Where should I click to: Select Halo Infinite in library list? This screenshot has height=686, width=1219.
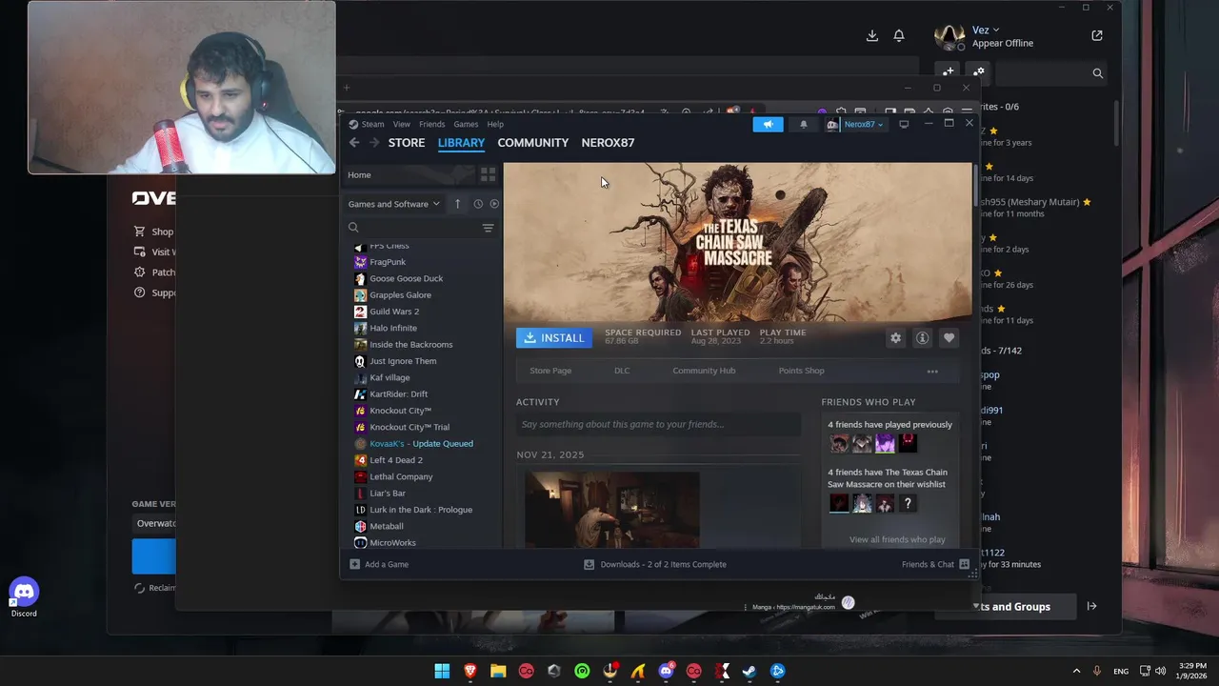click(x=393, y=328)
